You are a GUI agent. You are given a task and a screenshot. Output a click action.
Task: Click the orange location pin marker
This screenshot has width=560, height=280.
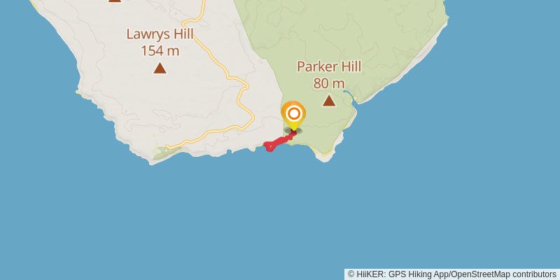[293, 115]
